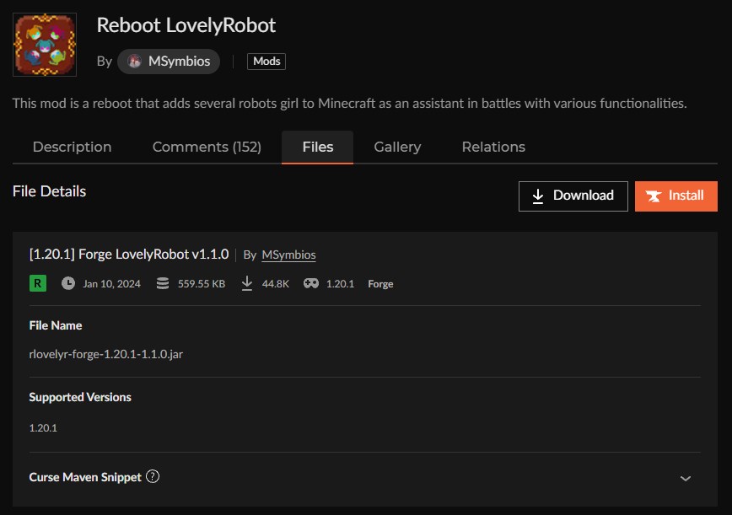Click the Curse Maven Snippet help icon

153,476
